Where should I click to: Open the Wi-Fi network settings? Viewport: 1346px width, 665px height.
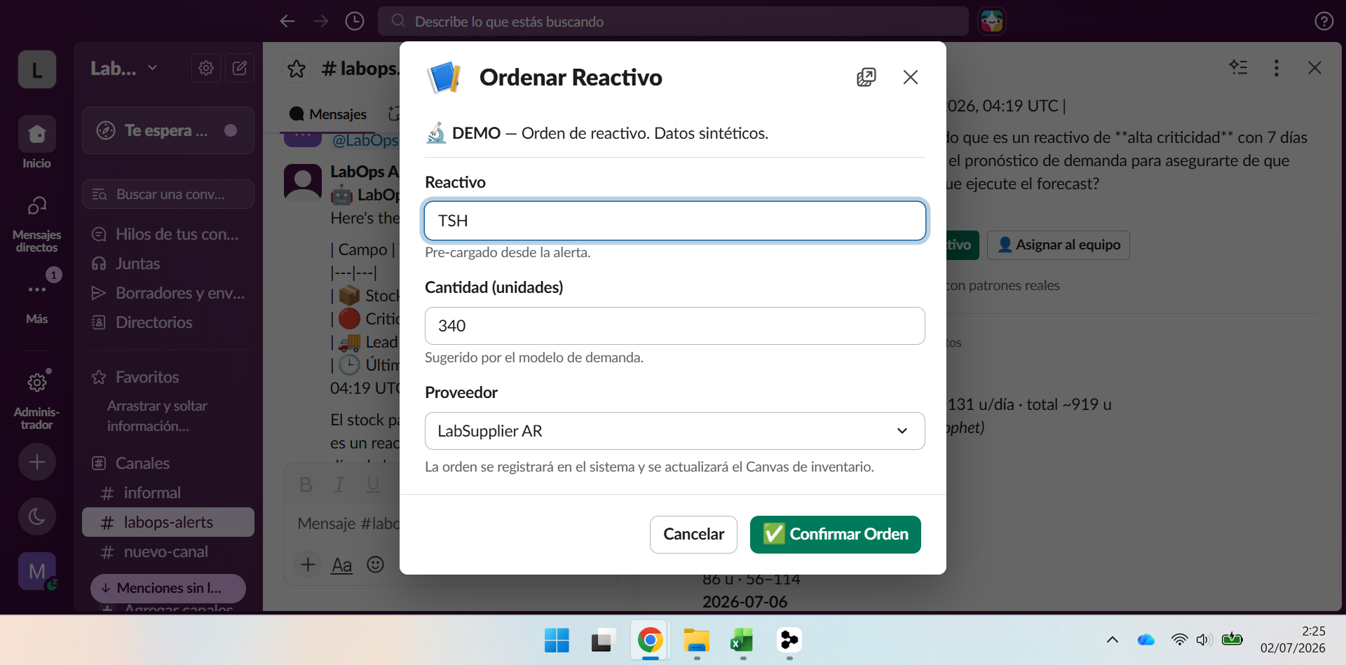tap(1179, 640)
